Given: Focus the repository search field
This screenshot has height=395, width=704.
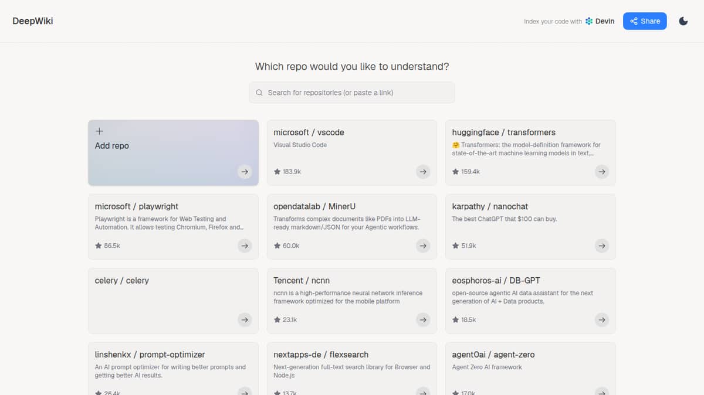Looking at the screenshot, I should point(352,93).
